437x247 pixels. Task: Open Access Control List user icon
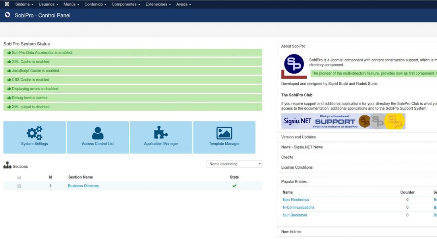pyautogui.click(x=98, y=133)
